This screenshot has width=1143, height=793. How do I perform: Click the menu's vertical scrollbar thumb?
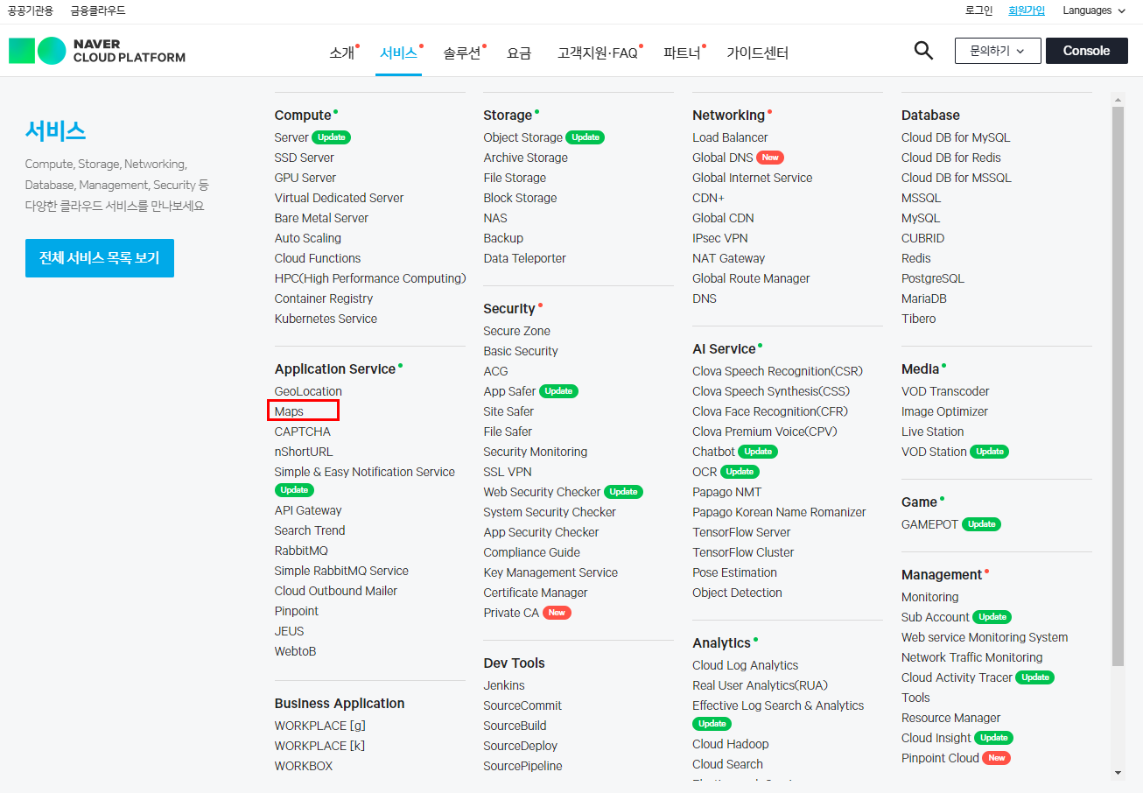tap(1118, 386)
